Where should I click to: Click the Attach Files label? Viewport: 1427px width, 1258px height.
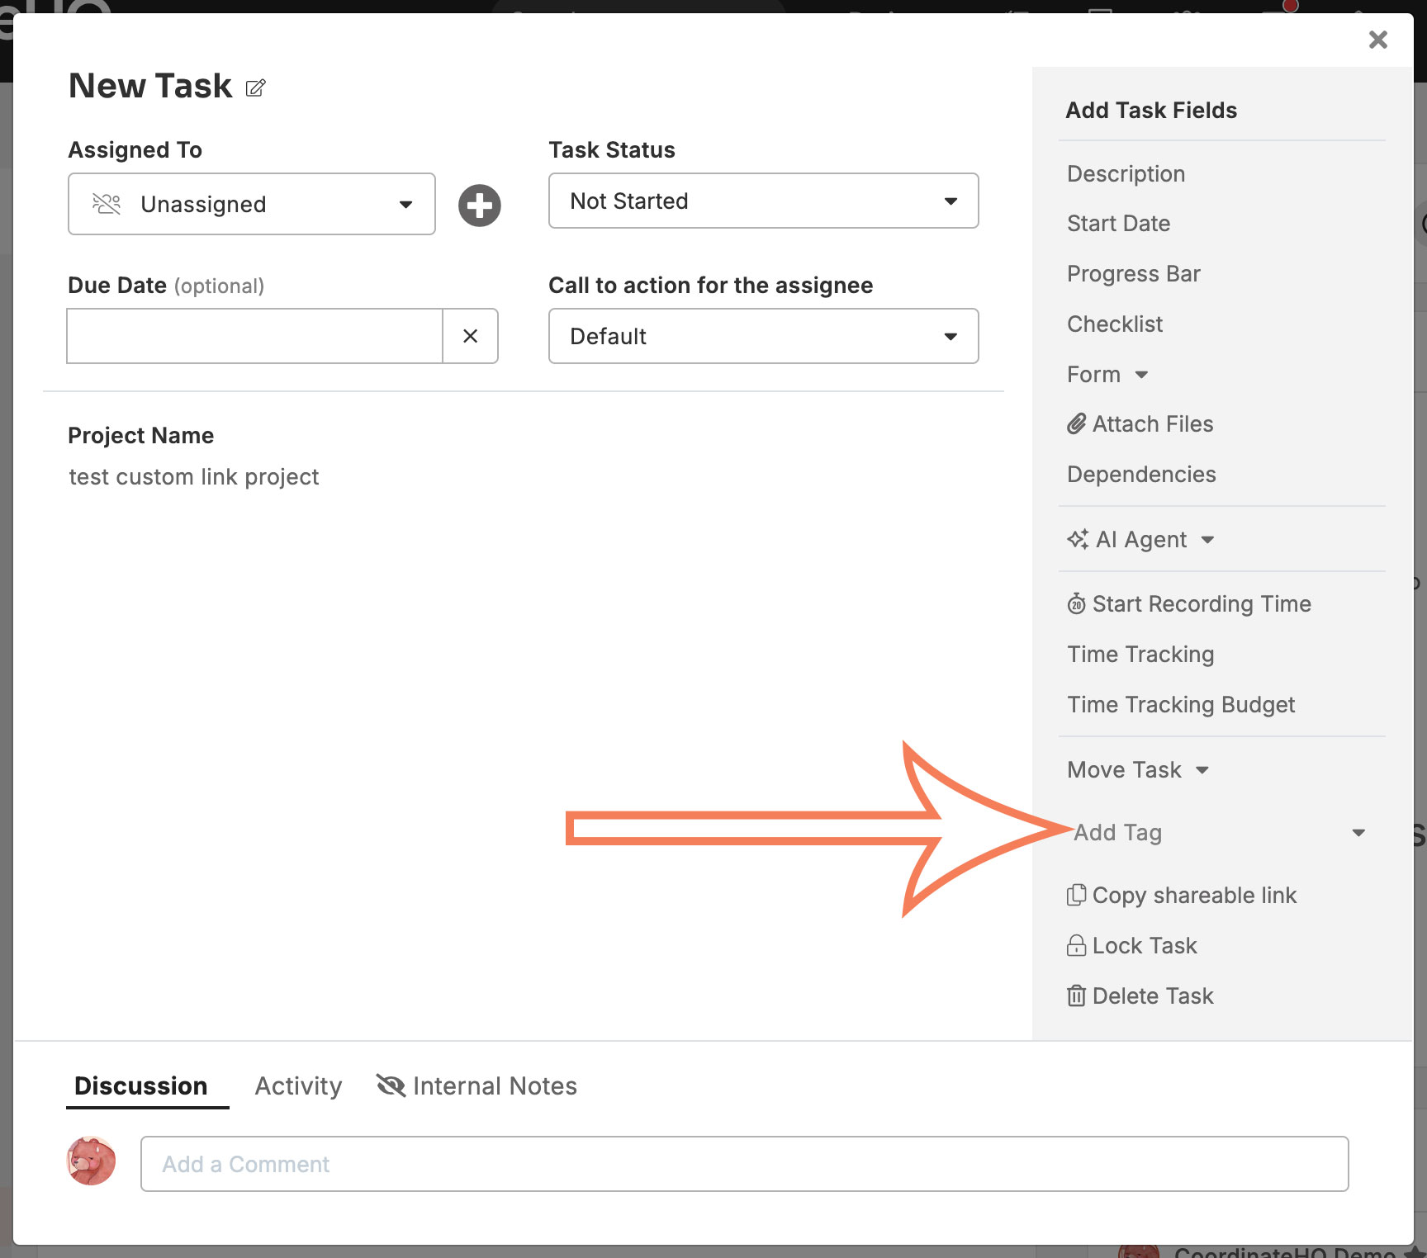coord(1153,424)
